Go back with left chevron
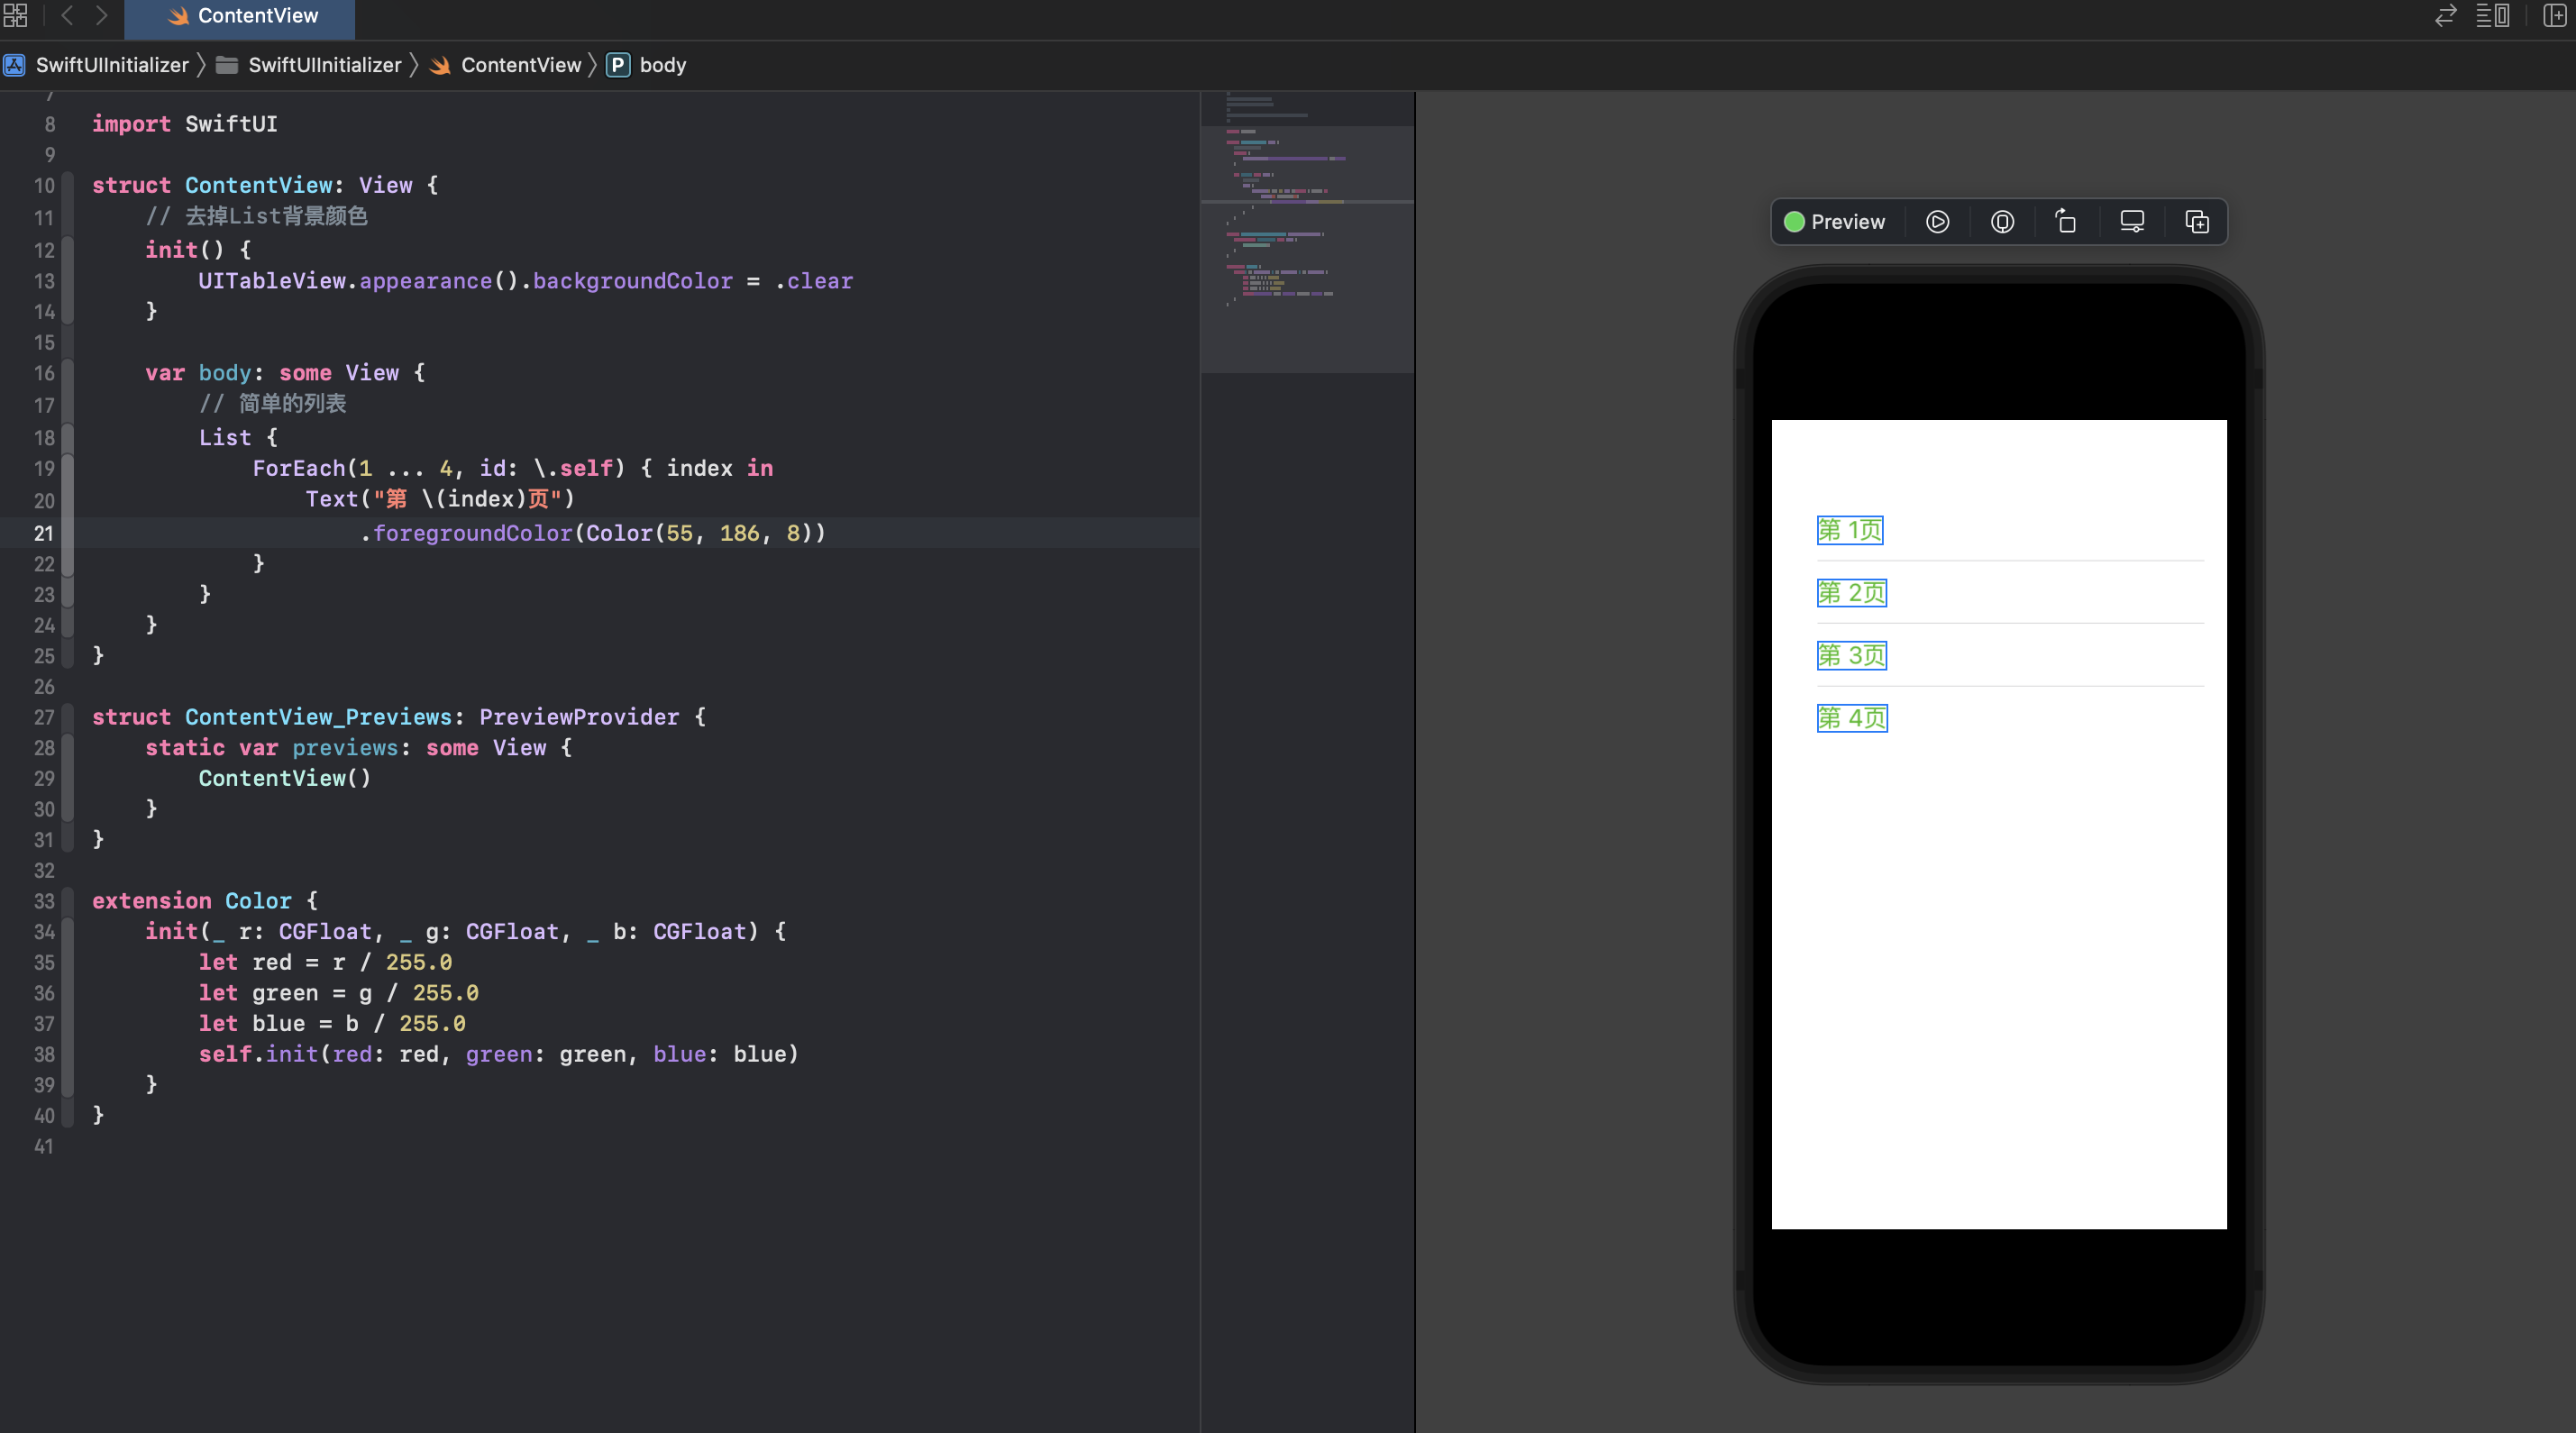 (x=67, y=15)
